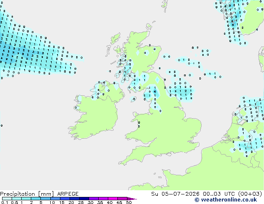
Task: Click the '0.5' legend tick label
Action: pyautogui.click(x=15, y=202)
